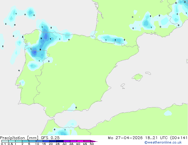Choose the 40–45 mm magenta legend swatch
The width and height of the screenshot is (188, 145).
[x=80, y=141]
